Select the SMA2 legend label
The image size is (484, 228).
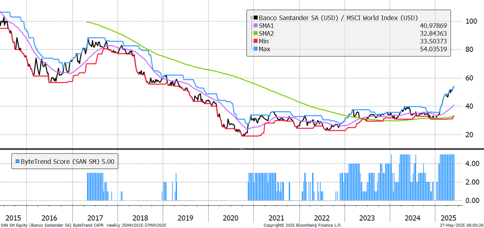tap(266, 33)
